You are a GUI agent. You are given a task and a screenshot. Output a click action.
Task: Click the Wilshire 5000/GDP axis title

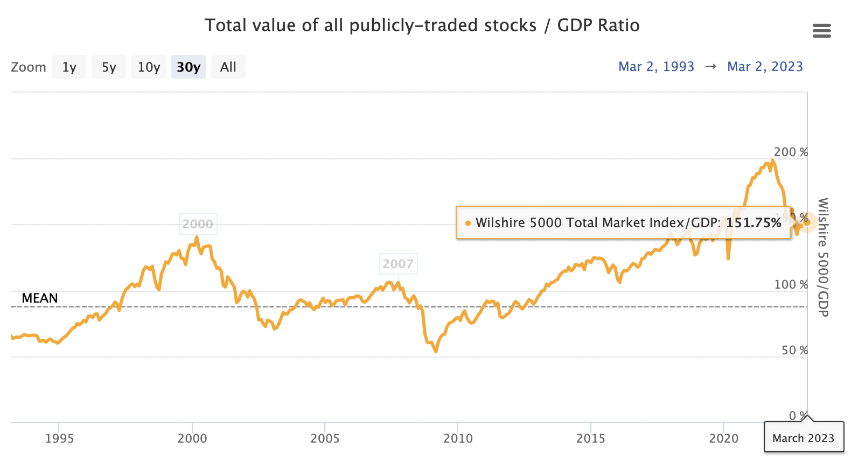(822, 257)
